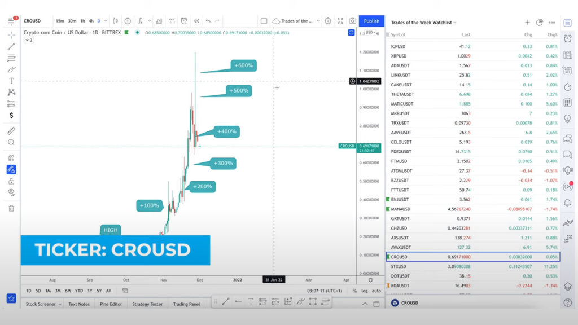Screen dimensions: 578x325
Task: Select the 4h timeframe
Action: point(91,21)
